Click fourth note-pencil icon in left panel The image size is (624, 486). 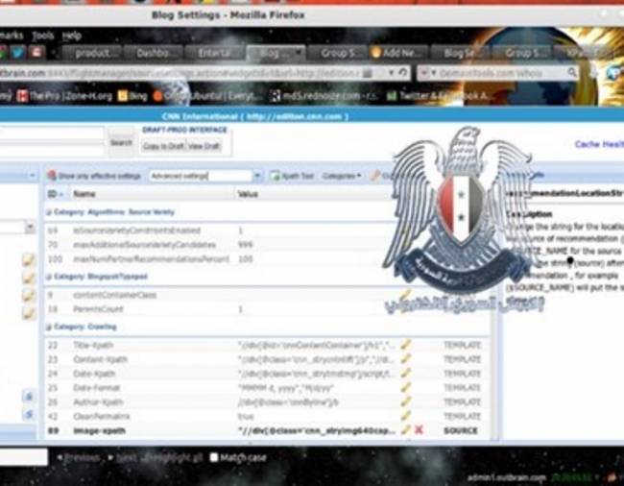(28, 313)
